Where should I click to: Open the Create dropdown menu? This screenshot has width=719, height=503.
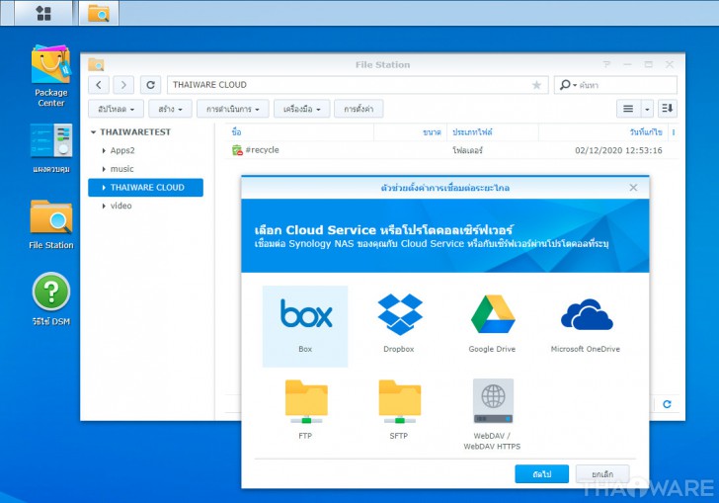170,109
